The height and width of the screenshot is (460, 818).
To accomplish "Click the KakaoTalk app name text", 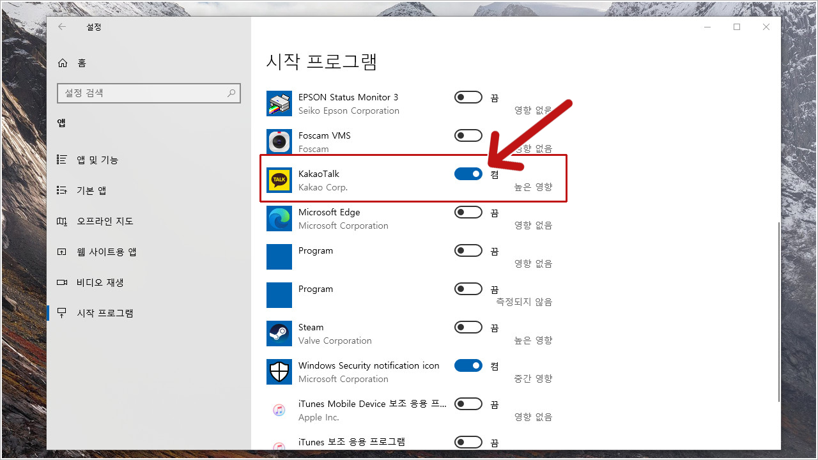I will pyautogui.click(x=319, y=174).
